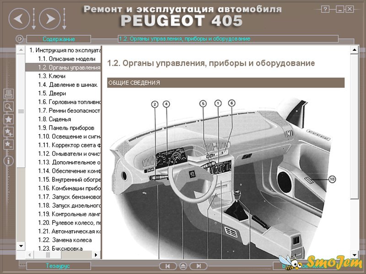The width and height of the screenshot is (366, 274).
Task: Click contents list scroll down arrow
Action: [21, 246]
